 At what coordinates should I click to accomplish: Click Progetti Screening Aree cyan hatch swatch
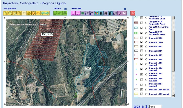(136, 28)
